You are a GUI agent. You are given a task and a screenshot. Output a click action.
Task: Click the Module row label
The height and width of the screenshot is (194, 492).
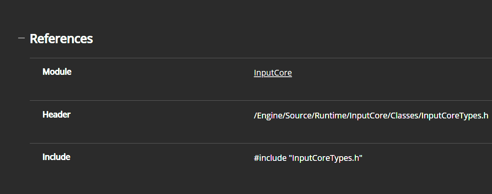[57, 72]
